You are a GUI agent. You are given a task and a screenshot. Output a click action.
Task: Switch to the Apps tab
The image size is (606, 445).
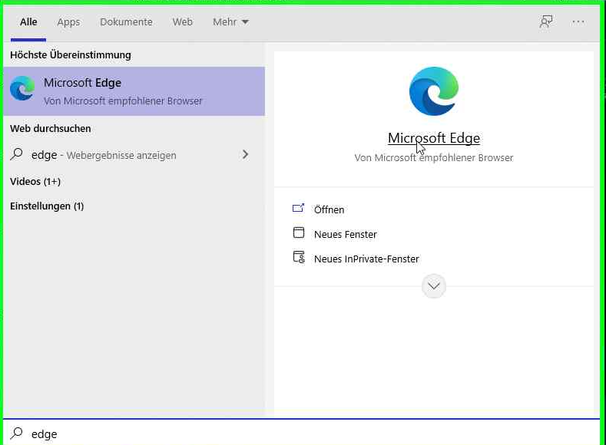click(68, 22)
